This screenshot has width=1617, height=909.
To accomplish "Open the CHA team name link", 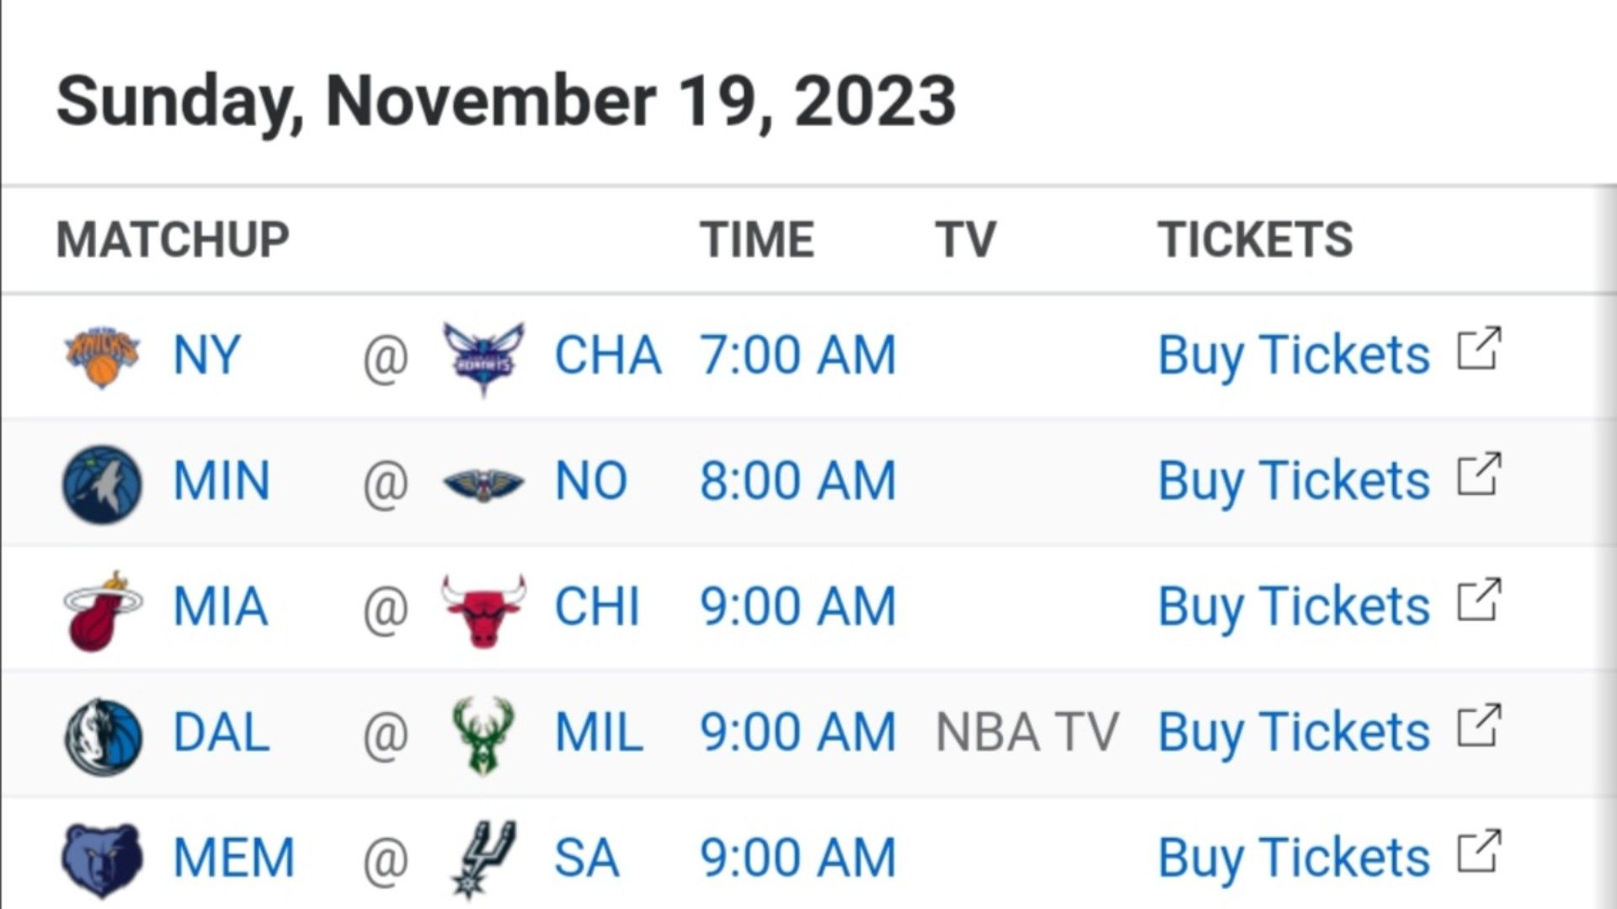I will point(607,354).
